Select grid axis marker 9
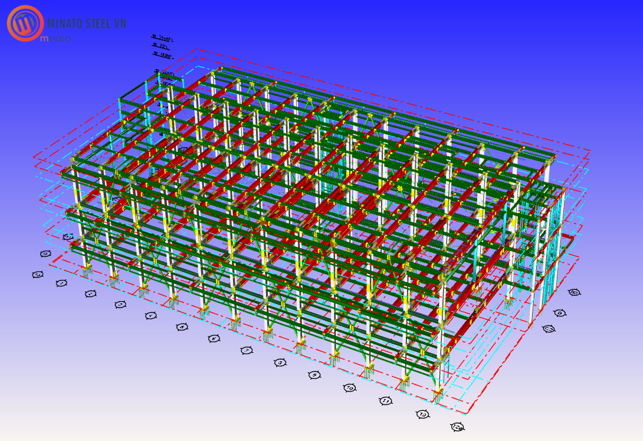643x441 pixels. click(x=314, y=375)
